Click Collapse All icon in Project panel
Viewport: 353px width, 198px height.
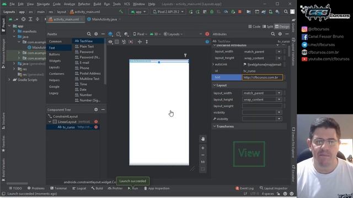(38, 19)
